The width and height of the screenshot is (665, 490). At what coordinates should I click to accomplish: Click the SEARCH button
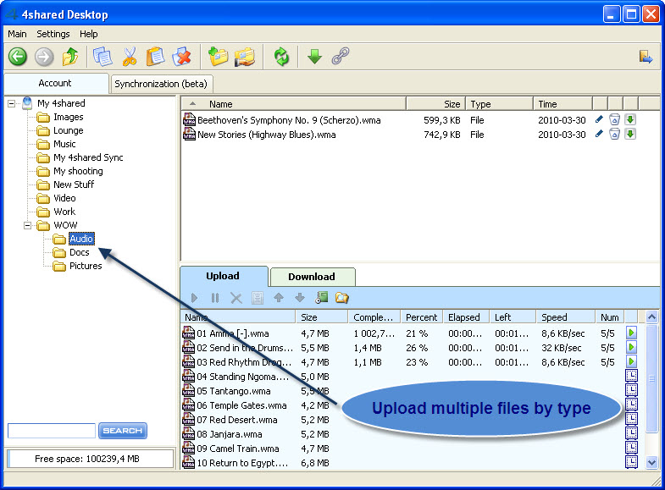click(x=123, y=431)
